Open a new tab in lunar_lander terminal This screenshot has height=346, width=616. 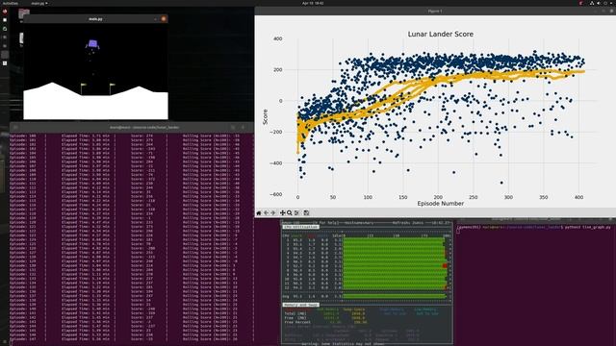click(15, 127)
